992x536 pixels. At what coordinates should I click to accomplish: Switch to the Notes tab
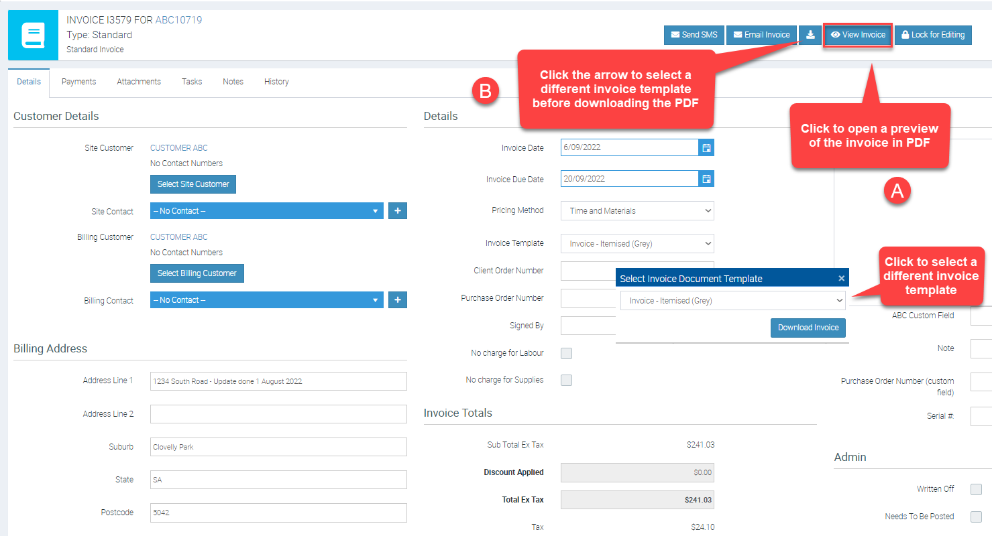click(233, 82)
